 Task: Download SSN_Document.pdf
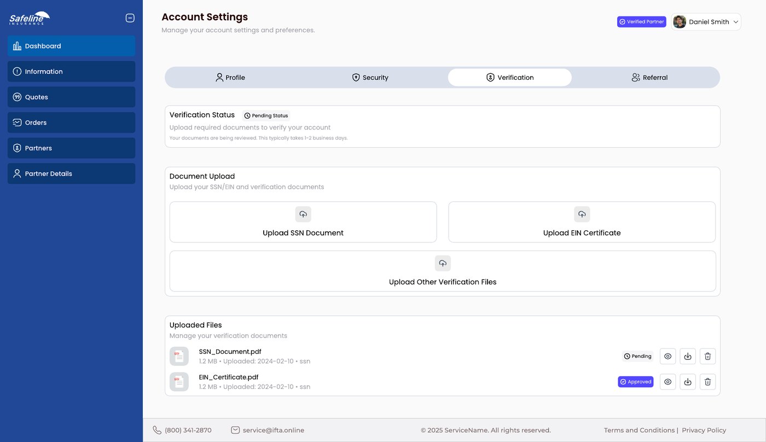click(688, 356)
